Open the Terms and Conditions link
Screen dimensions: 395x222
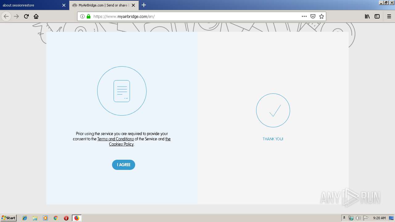point(115,139)
